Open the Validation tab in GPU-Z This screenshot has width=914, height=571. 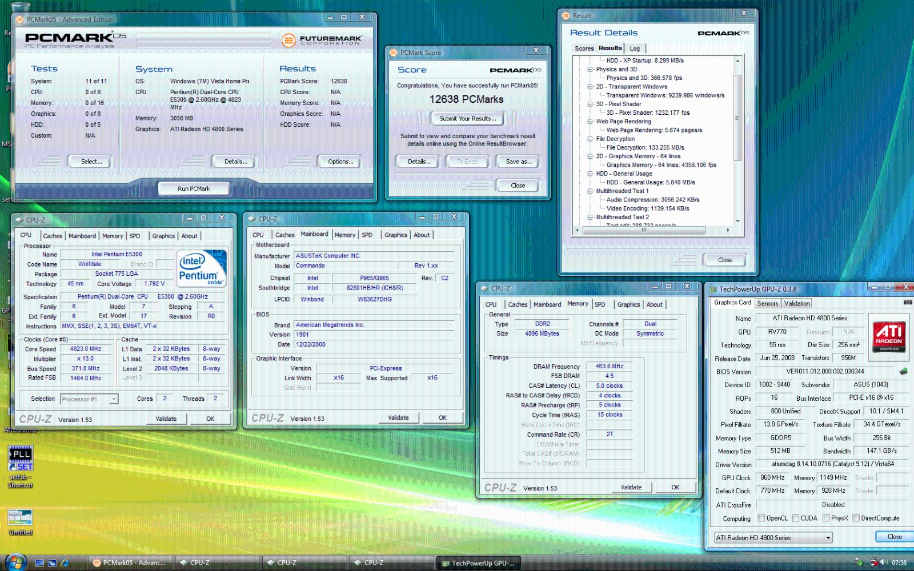coord(796,303)
